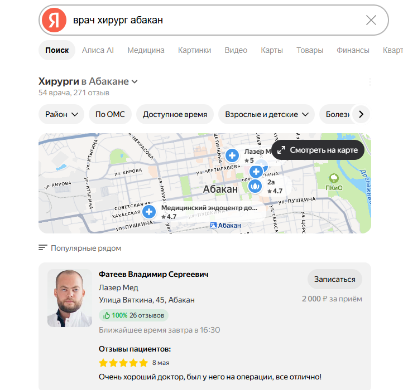Click the '54 врача, 271 отзыв' text
The image size is (403, 390).
[x=74, y=92]
